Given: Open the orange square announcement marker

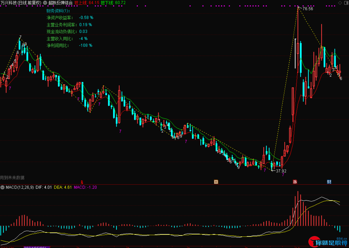Looking at the screenshot, I should pos(216,182).
